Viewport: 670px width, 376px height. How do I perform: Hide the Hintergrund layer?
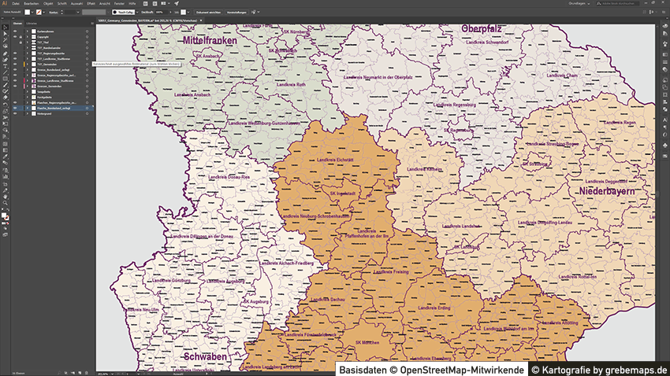pos(15,113)
